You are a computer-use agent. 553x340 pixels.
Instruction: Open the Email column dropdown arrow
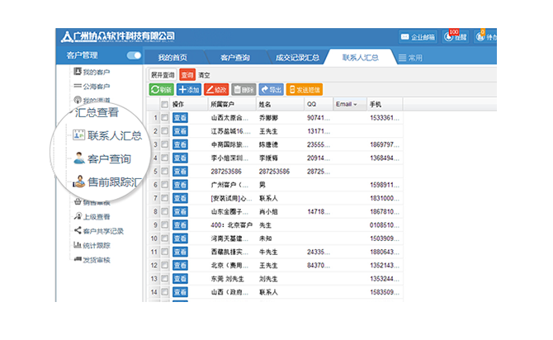click(x=355, y=105)
